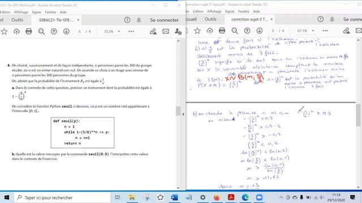Switch to Adobe Acrobat on the taskbar
This screenshot has height=203, width=362.
coord(231,197)
